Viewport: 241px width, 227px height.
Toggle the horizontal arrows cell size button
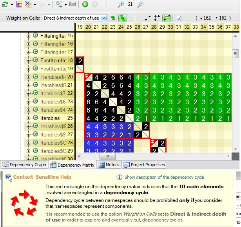tap(157, 18)
